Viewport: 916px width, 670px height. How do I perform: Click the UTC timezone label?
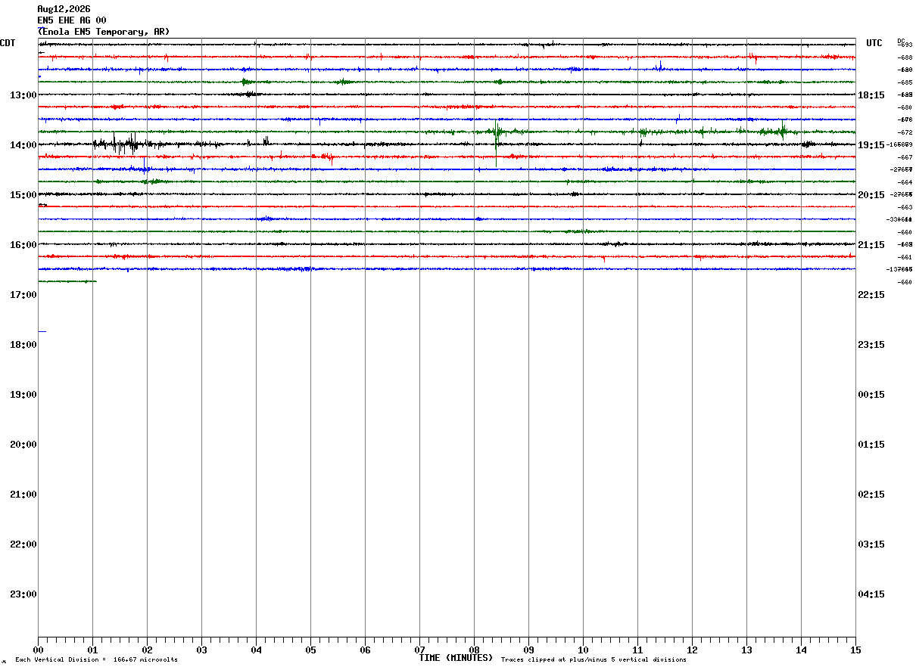tap(874, 43)
